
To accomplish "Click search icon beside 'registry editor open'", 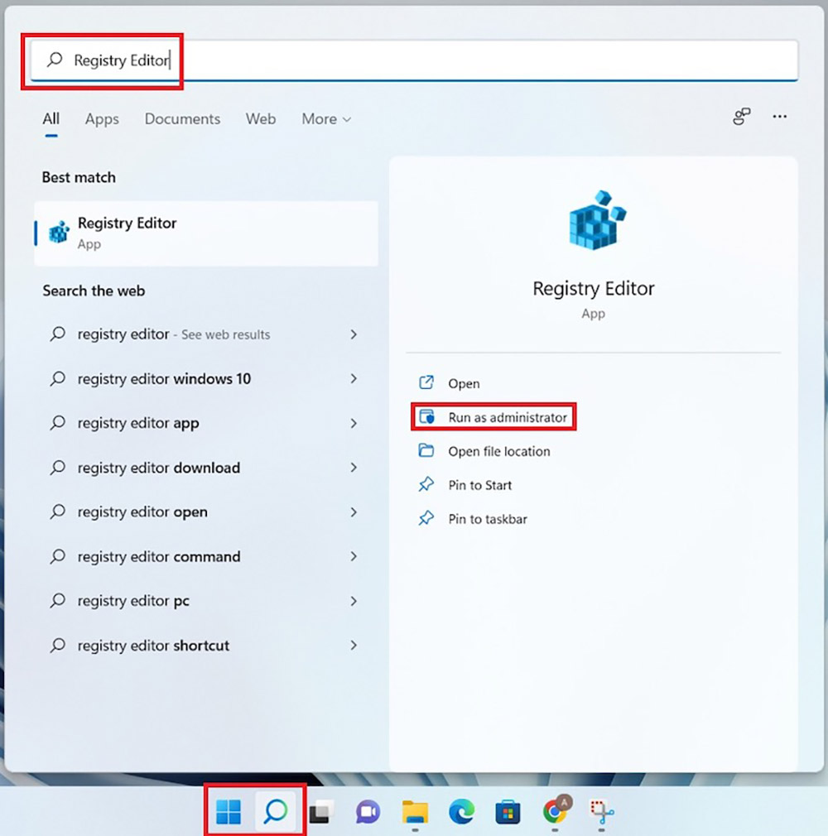I will pyautogui.click(x=58, y=512).
